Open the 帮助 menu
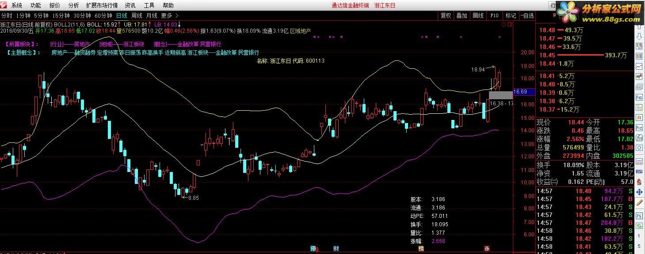This screenshot has height=254, width=645. point(168,5)
